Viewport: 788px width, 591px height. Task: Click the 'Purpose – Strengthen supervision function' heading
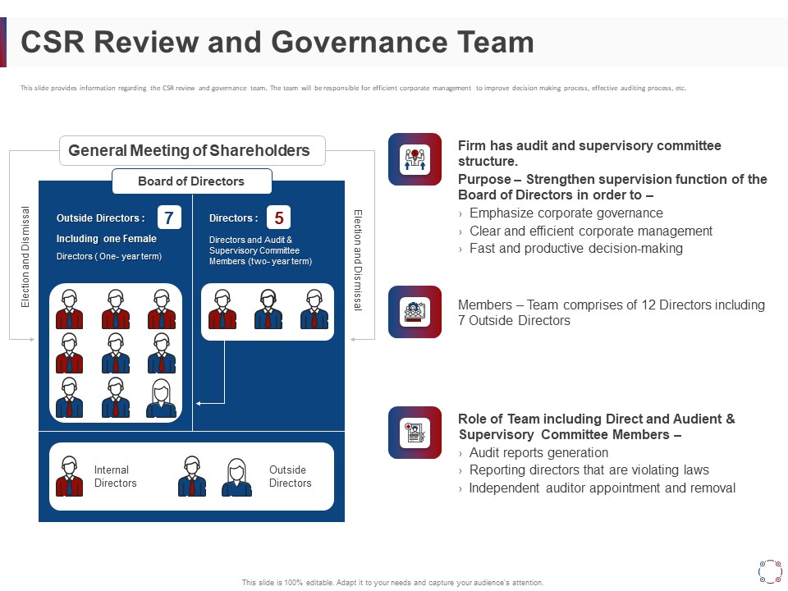[x=612, y=187]
